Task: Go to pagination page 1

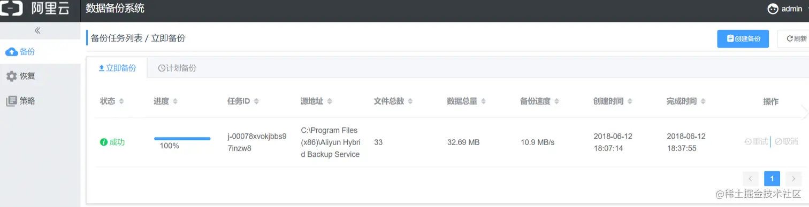Action: point(772,179)
